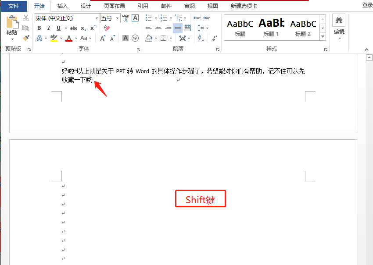Expand numbered list dropdown arrow
The image size is (373, 265).
[171, 18]
